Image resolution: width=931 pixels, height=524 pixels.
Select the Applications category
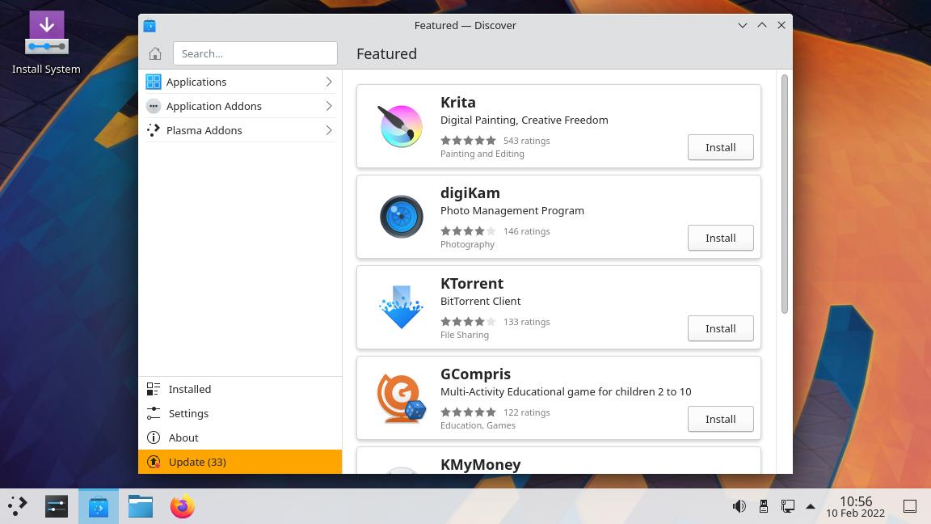[240, 82]
